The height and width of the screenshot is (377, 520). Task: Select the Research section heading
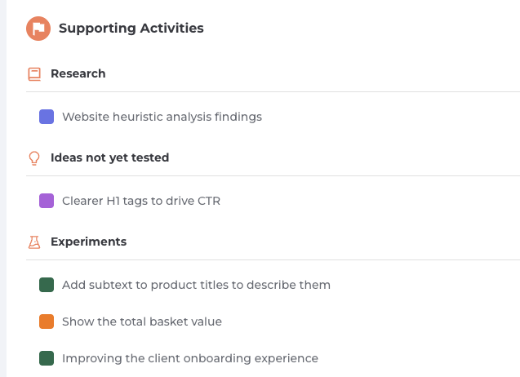click(78, 73)
